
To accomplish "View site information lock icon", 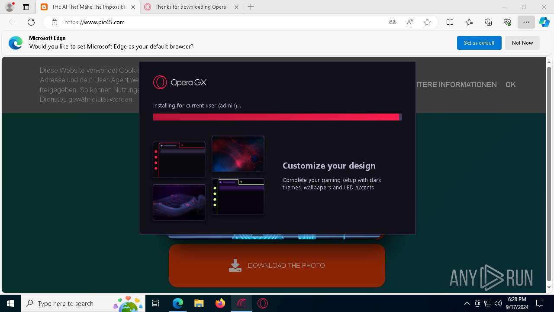I will (55, 22).
